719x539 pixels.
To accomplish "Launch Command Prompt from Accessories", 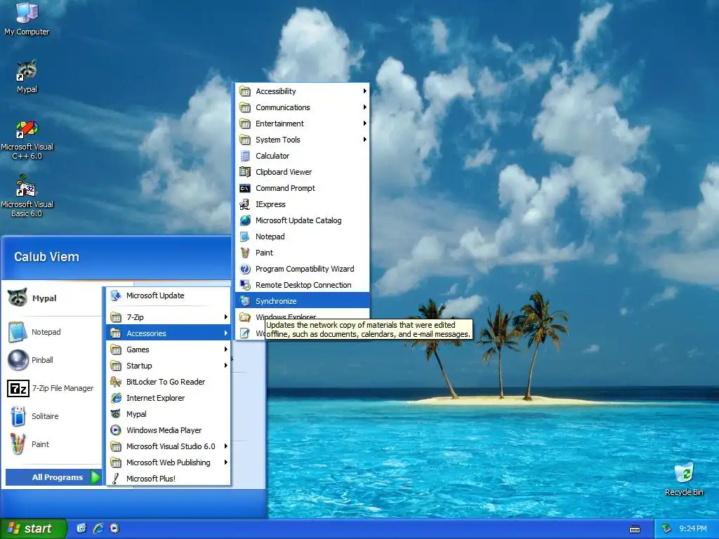I will point(303,188).
